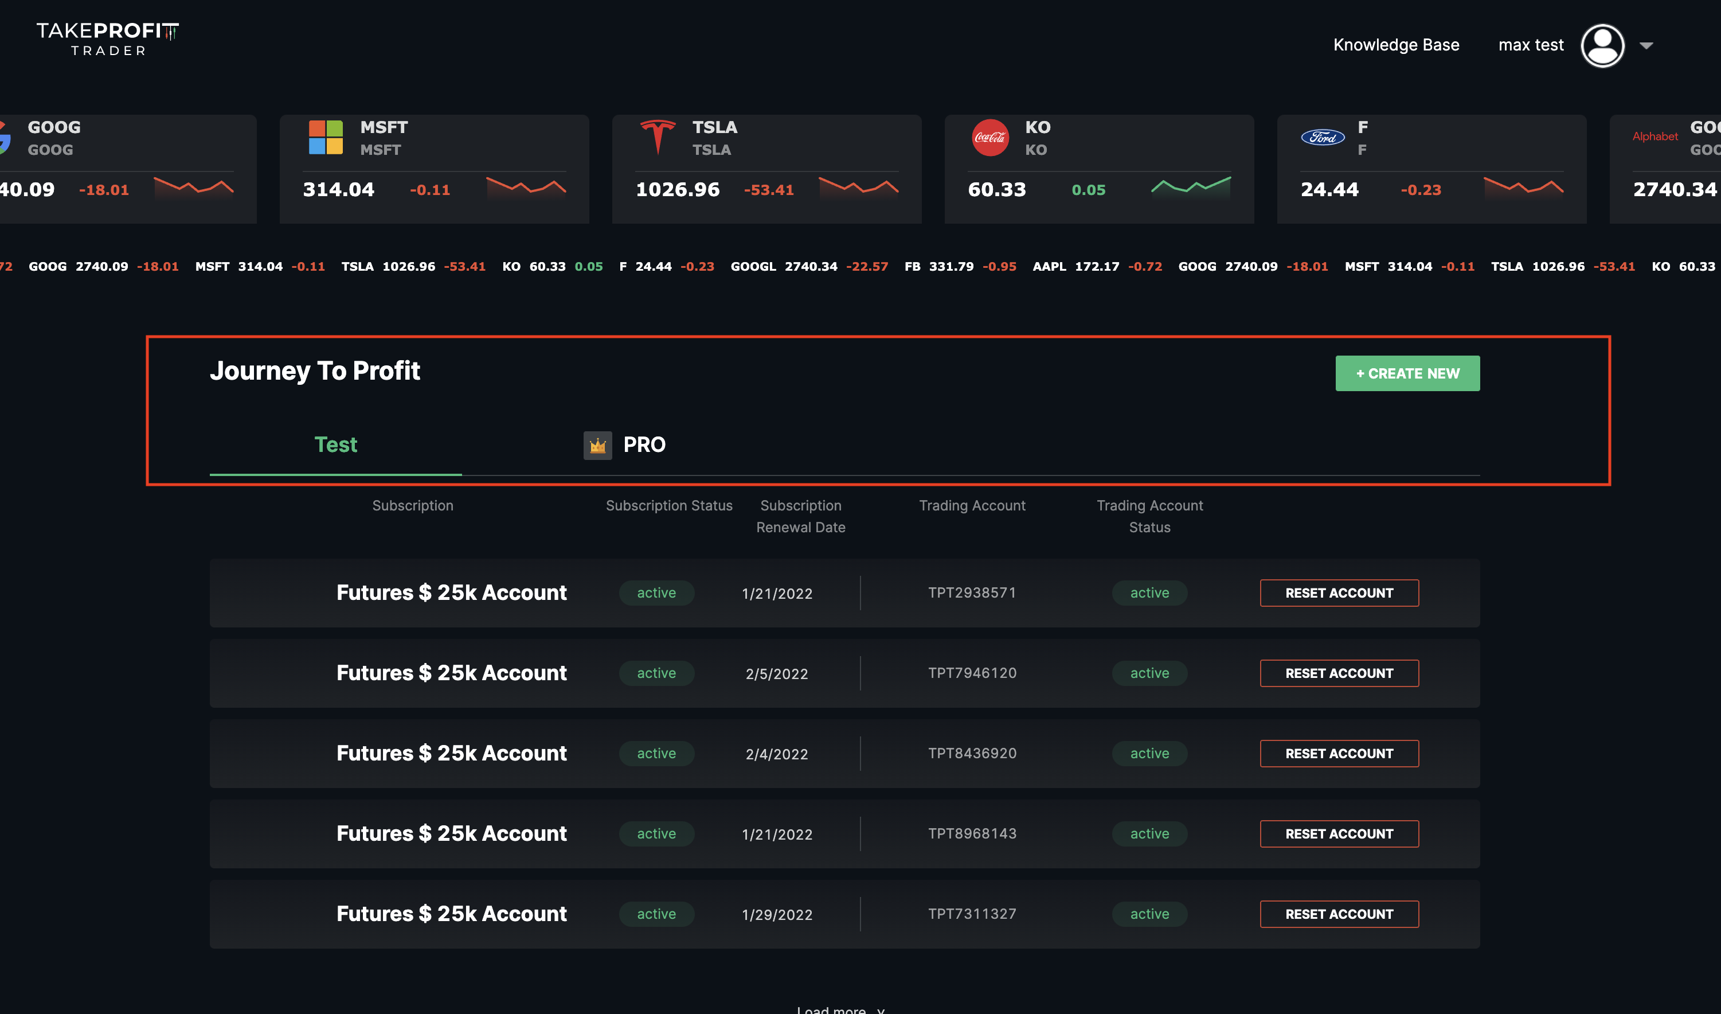Reset account TPT8436920
The image size is (1721, 1014).
[1339, 754]
